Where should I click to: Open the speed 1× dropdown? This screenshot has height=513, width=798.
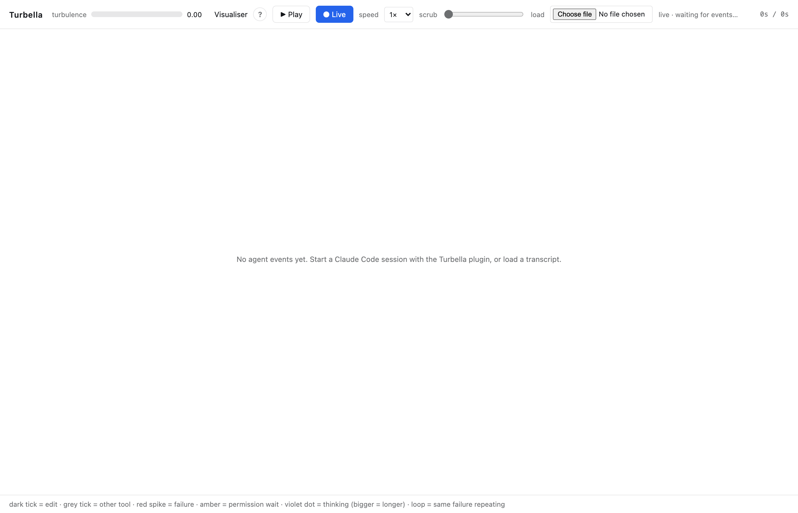[399, 14]
